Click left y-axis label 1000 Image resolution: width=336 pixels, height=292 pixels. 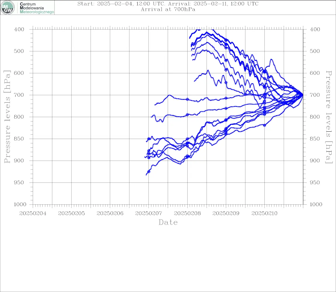tap(20, 204)
